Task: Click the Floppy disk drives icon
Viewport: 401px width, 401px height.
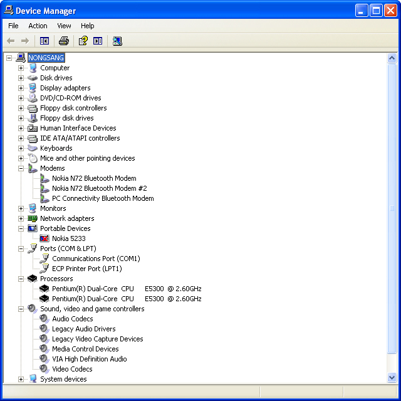Action: 33,118
